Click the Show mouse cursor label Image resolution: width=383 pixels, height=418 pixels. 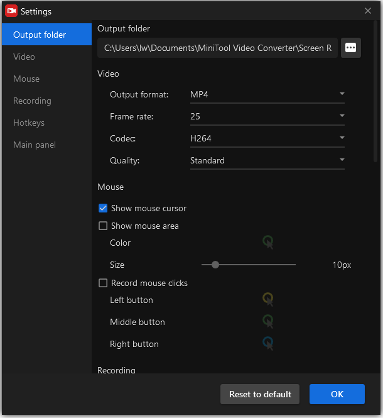[x=149, y=208]
